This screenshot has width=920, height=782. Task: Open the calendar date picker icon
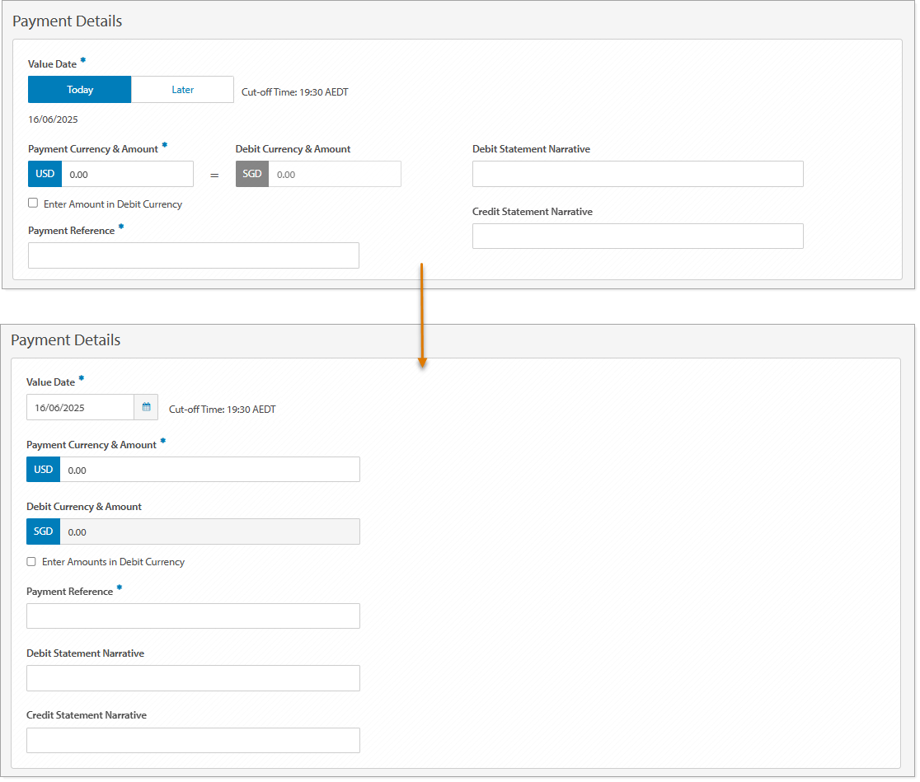tap(145, 406)
